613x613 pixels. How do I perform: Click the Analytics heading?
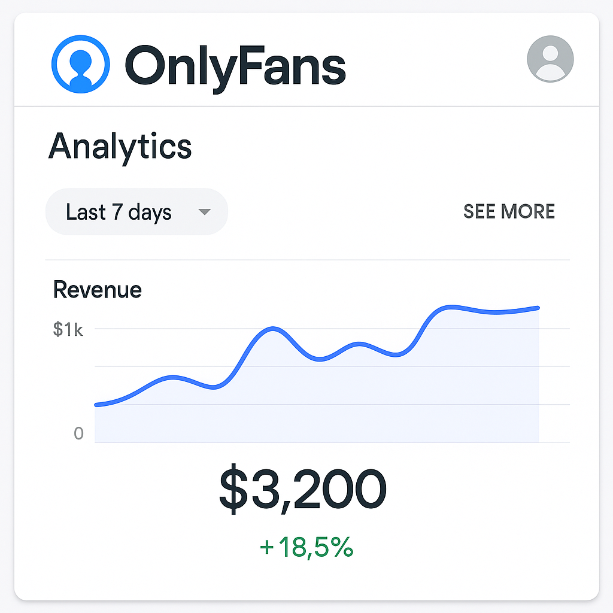tap(120, 147)
